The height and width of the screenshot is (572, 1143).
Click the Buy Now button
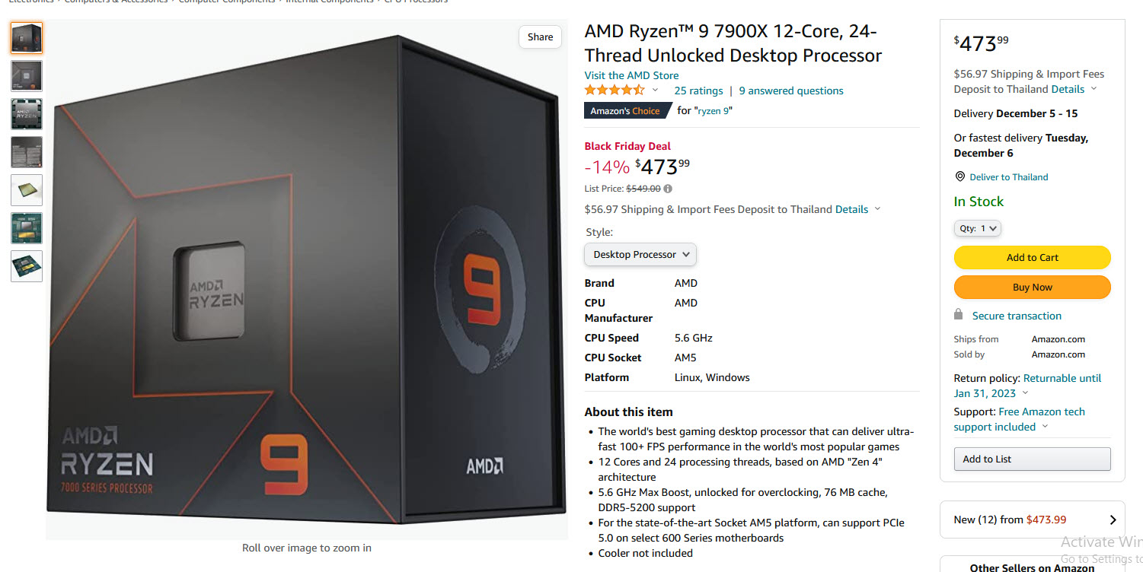coord(1032,287)
